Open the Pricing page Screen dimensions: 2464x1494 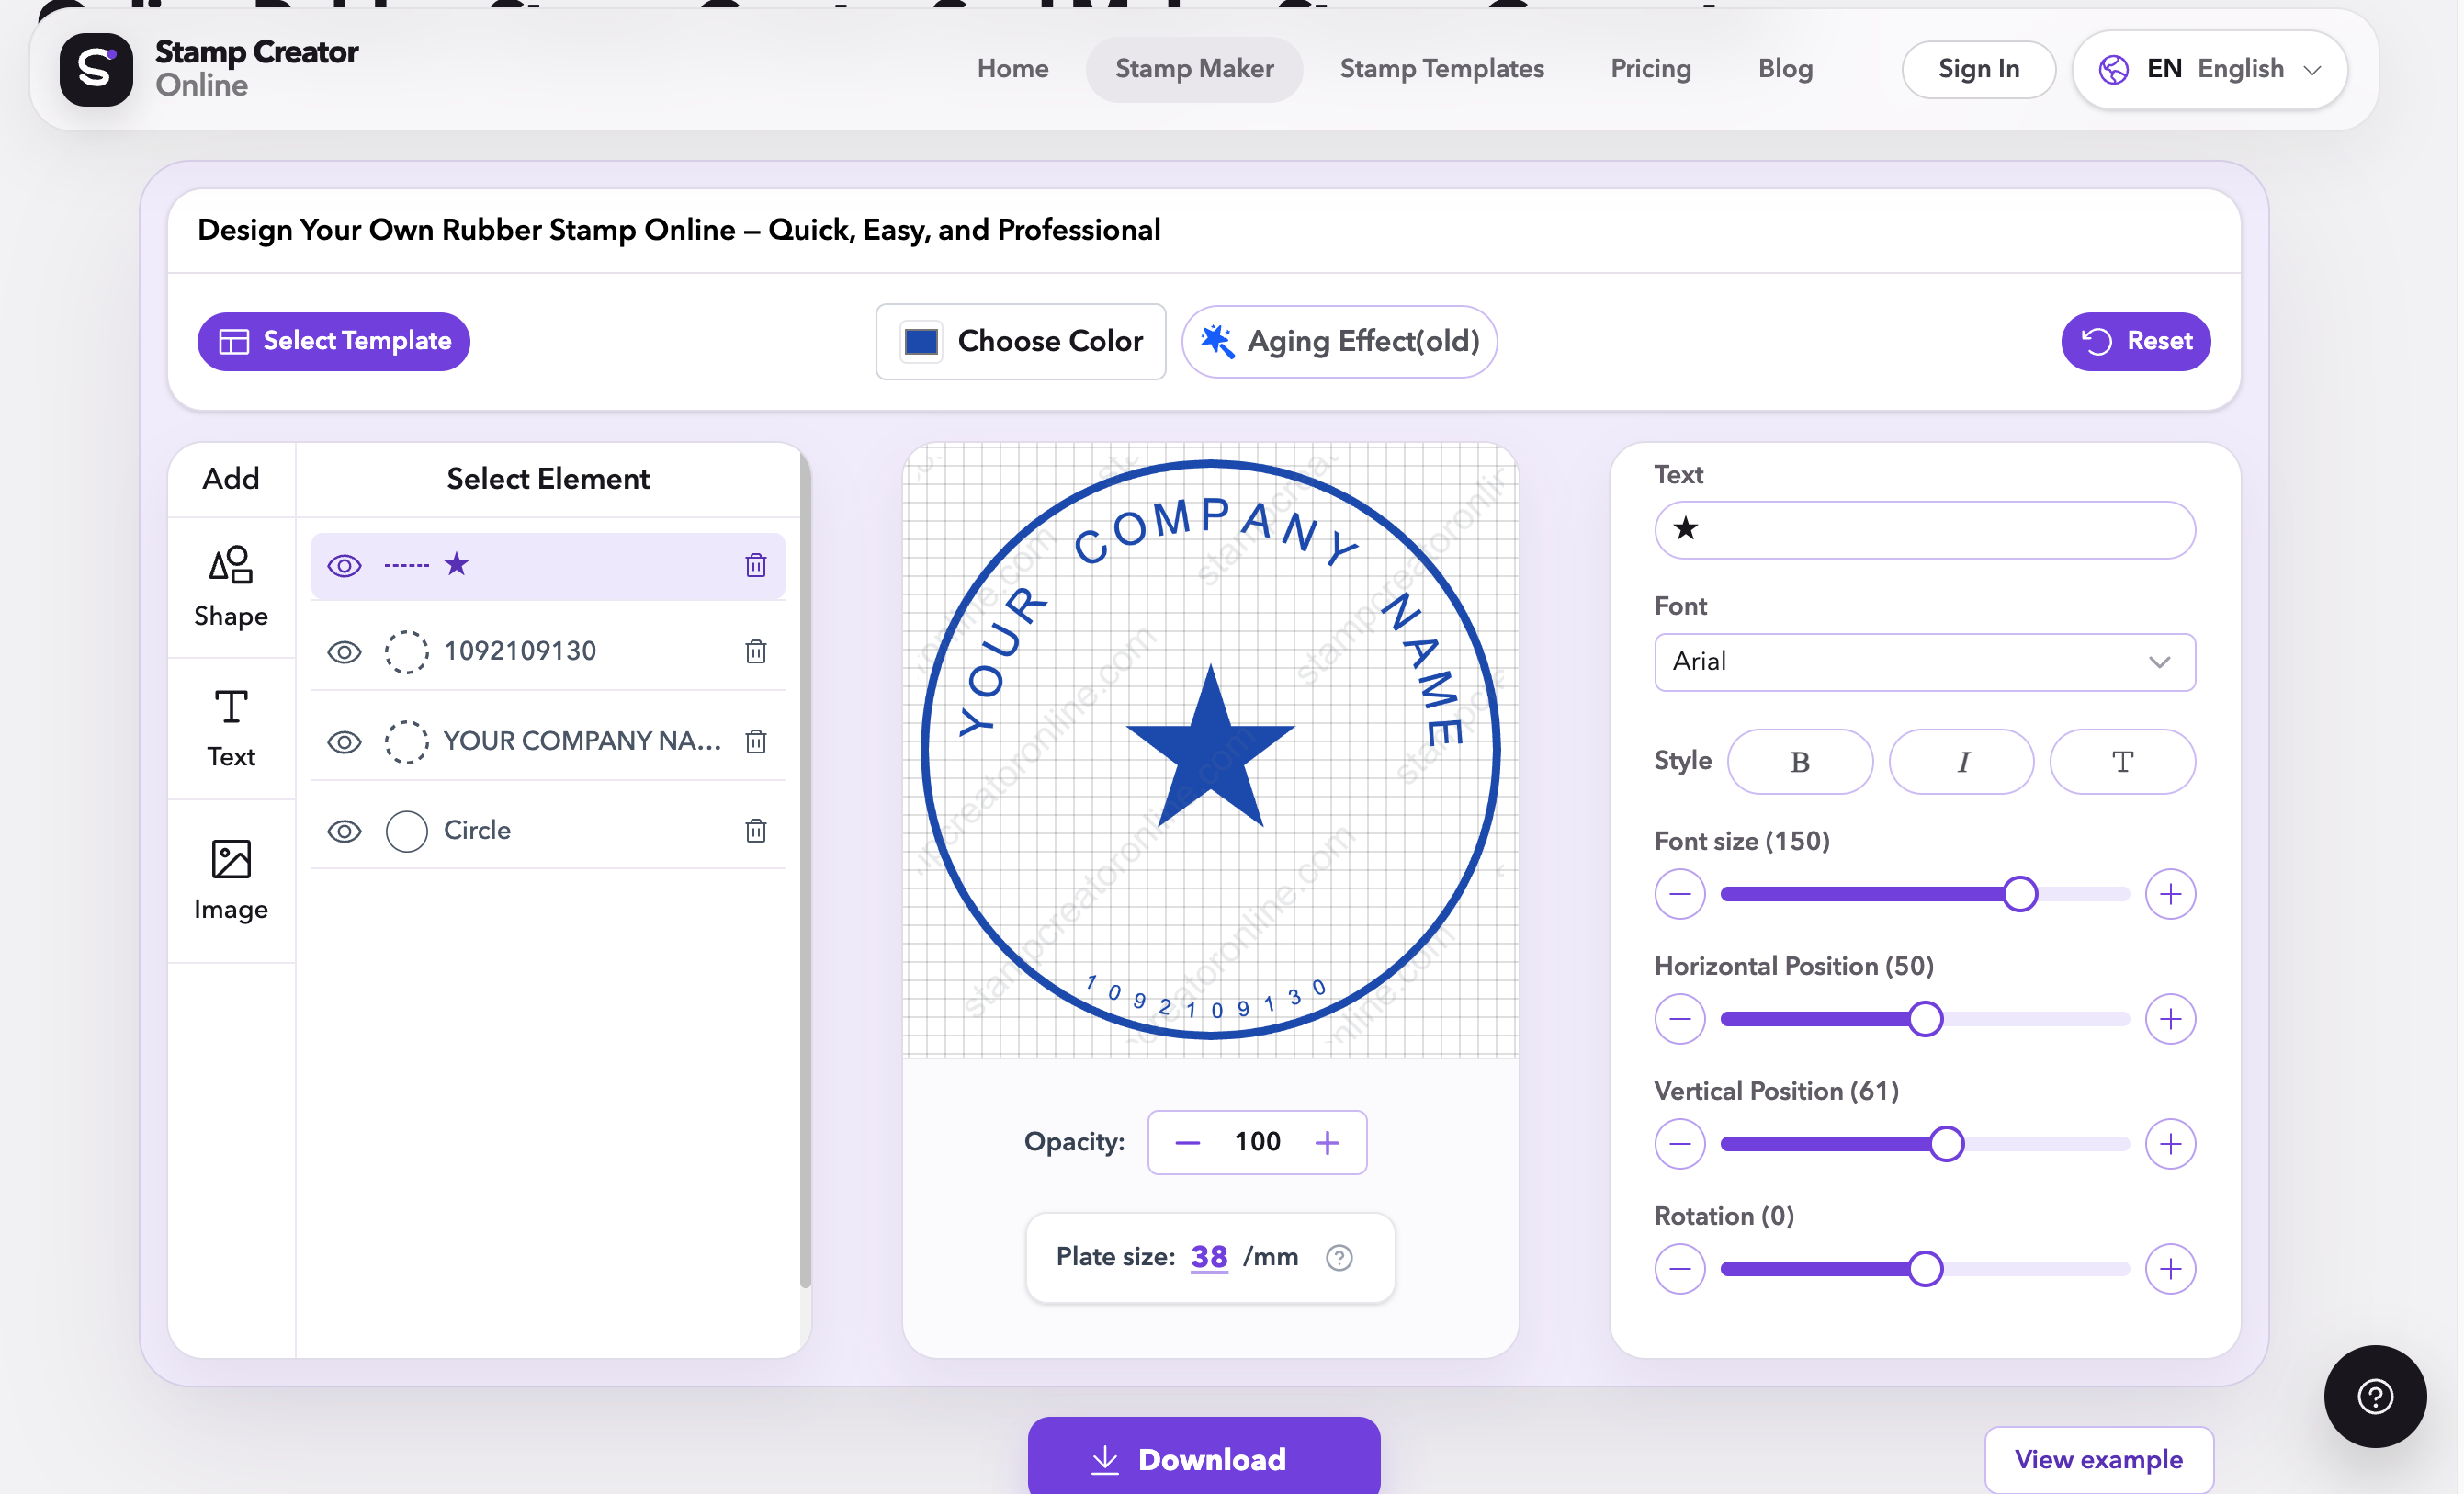tap(1650, 69)
